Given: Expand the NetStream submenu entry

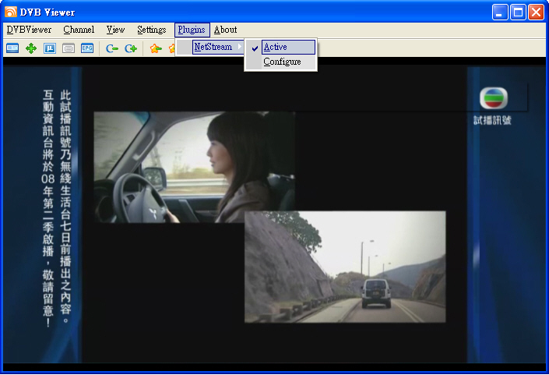Looking at the screenshot, I should click(213, 48).
